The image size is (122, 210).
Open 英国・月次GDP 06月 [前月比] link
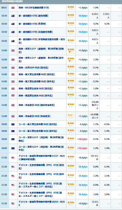33,68
